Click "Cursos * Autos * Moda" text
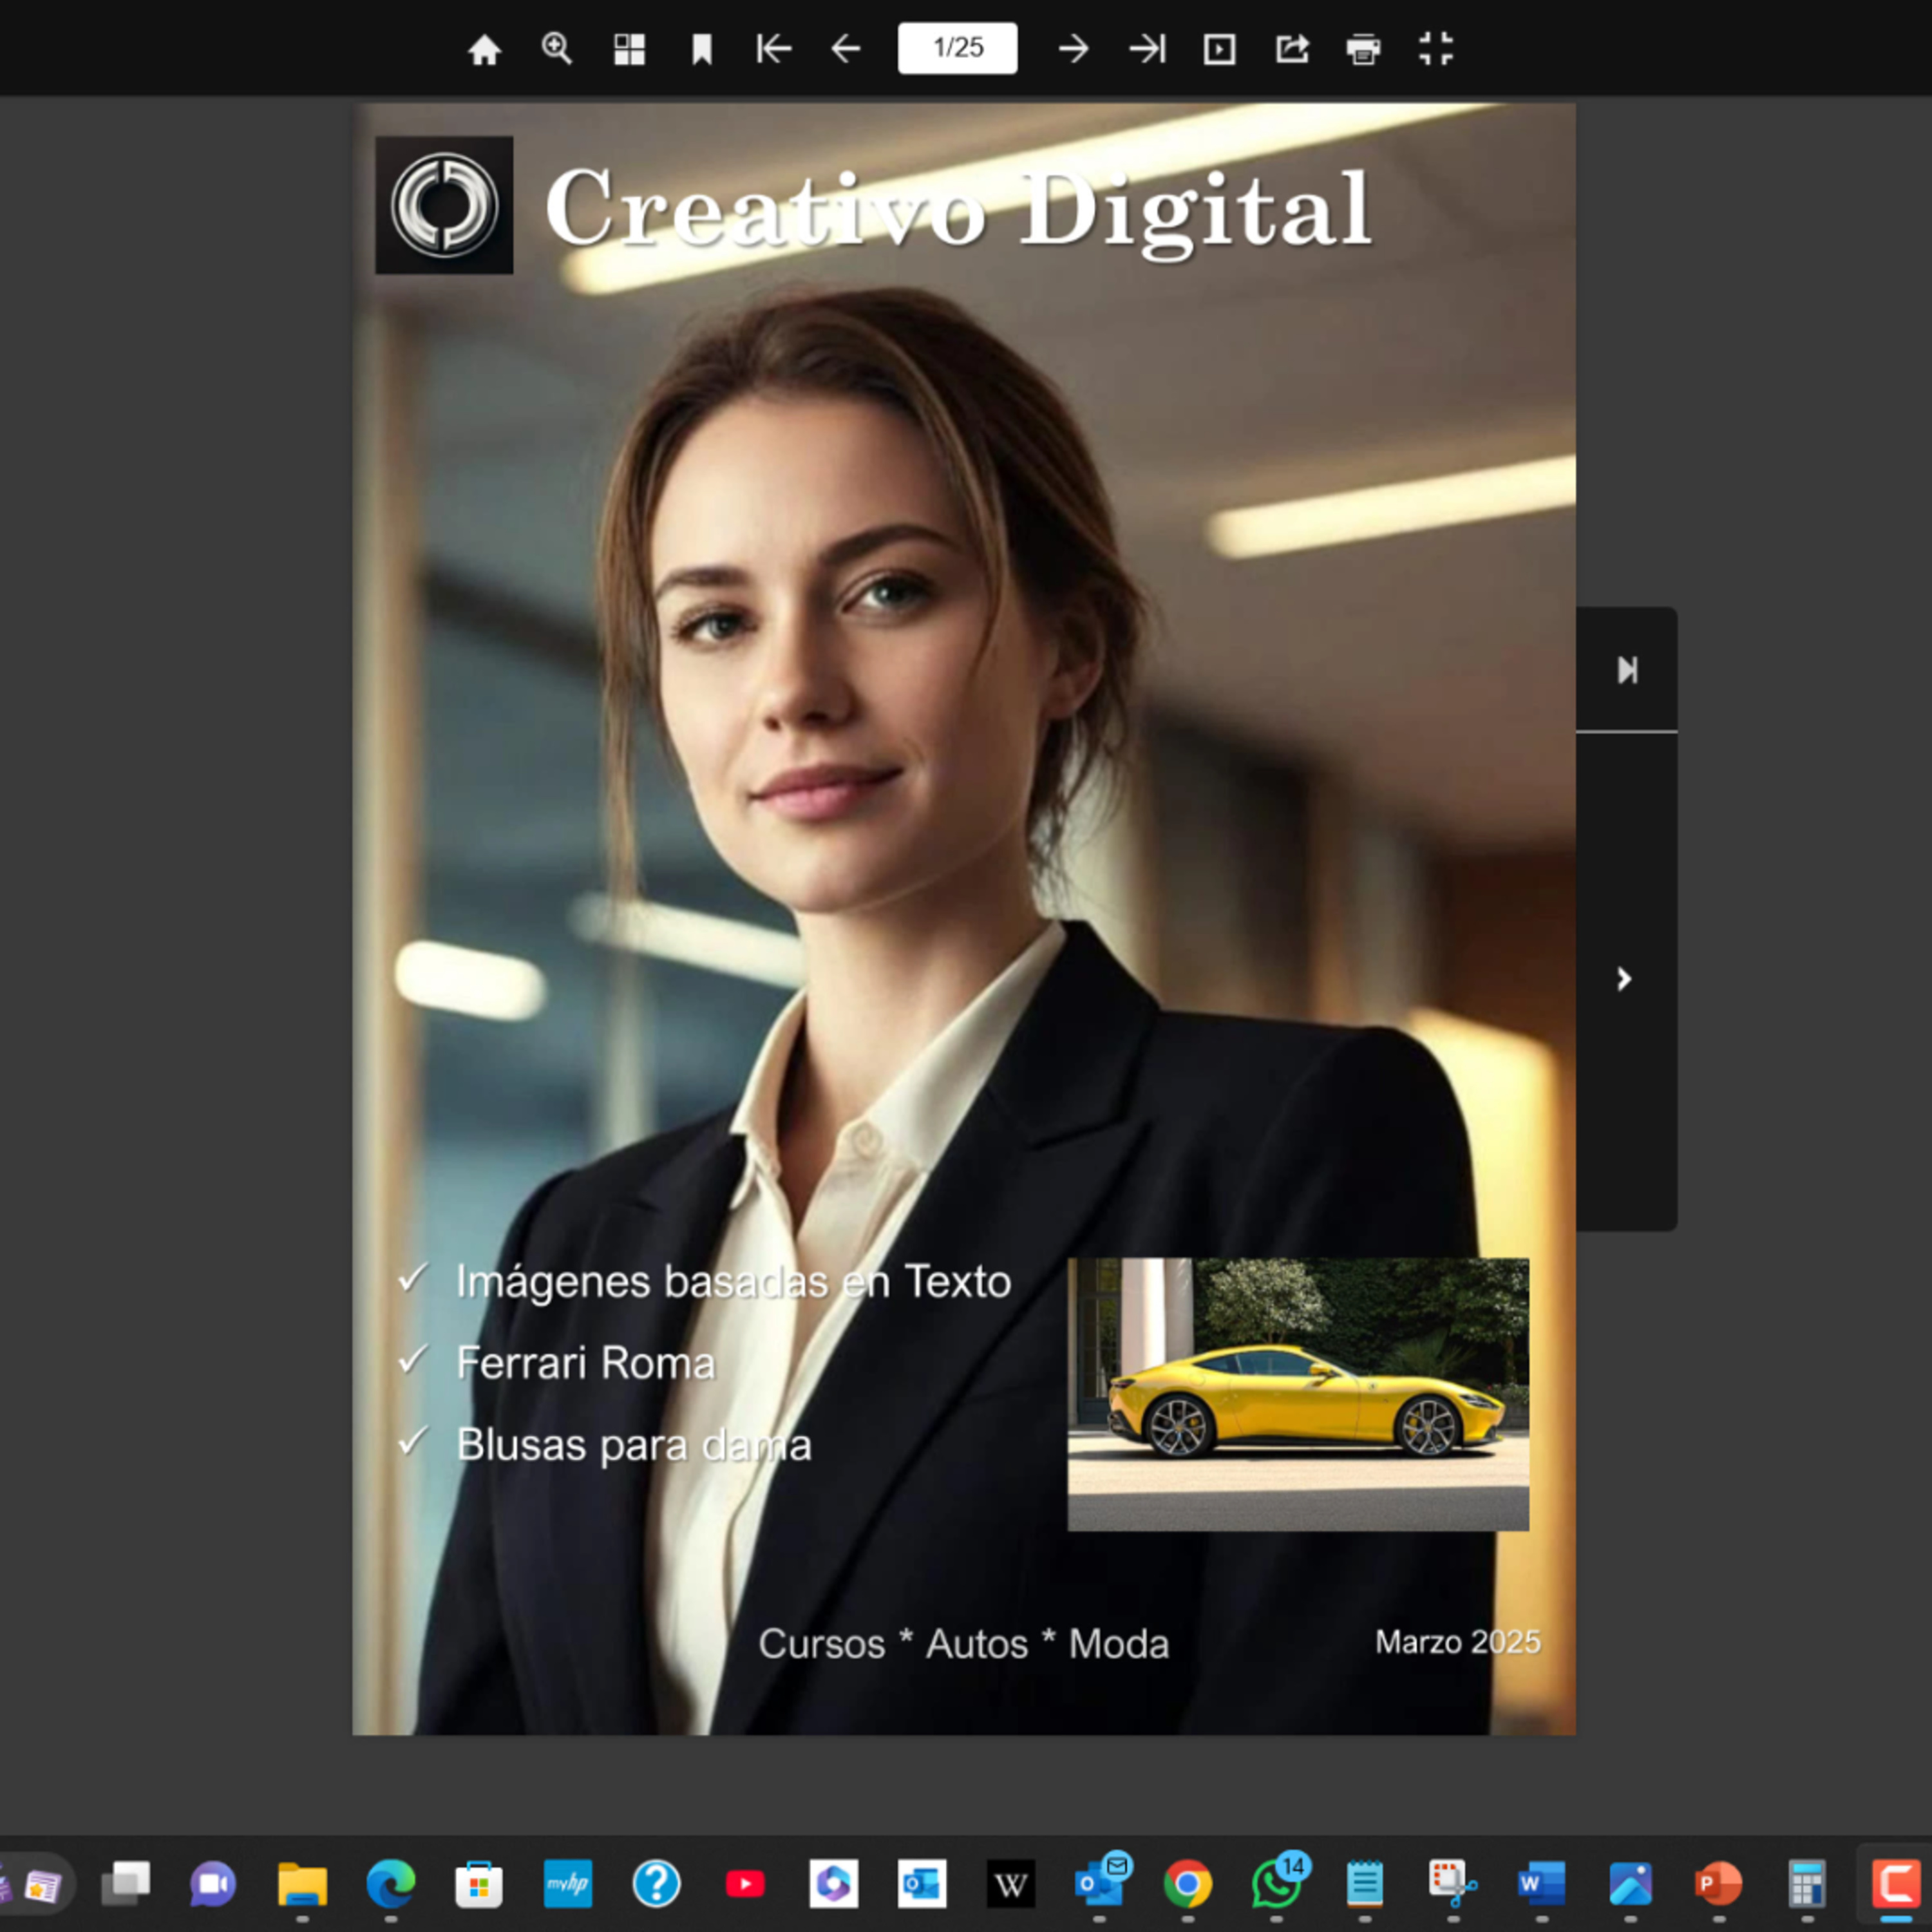This screenshot has width=1932, height=1932. point(963,1644)
